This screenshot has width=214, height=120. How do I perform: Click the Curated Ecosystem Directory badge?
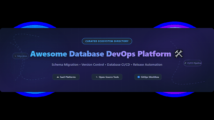[107, 41]
